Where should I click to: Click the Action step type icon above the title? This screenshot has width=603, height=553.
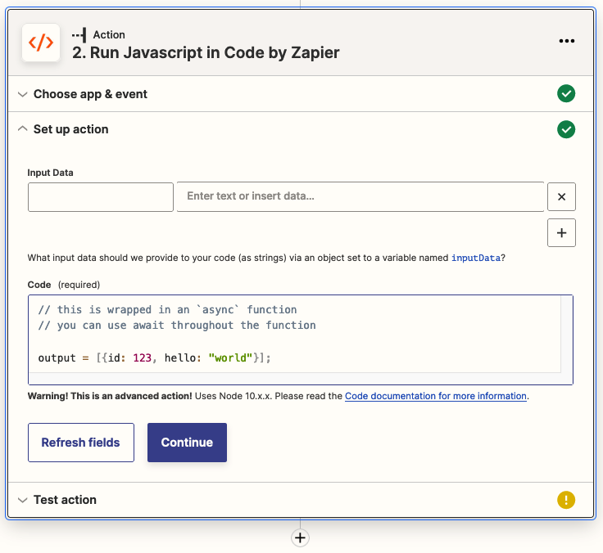(79, 34)
